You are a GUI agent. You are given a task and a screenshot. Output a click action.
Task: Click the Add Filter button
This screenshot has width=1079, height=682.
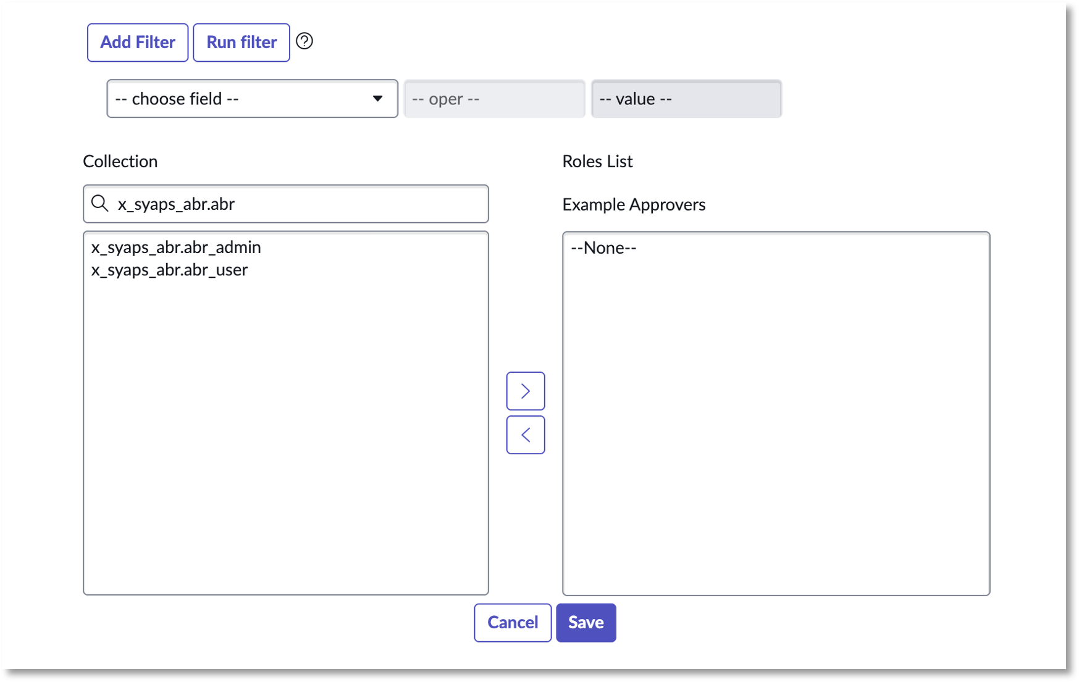138,43
